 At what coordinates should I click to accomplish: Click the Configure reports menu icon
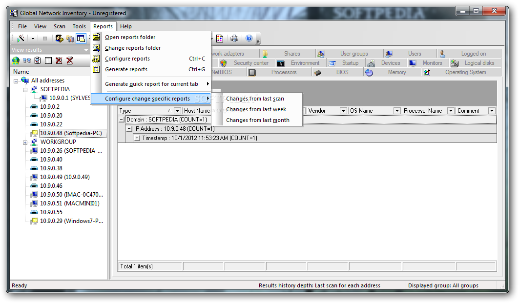(x=96, y=59)
